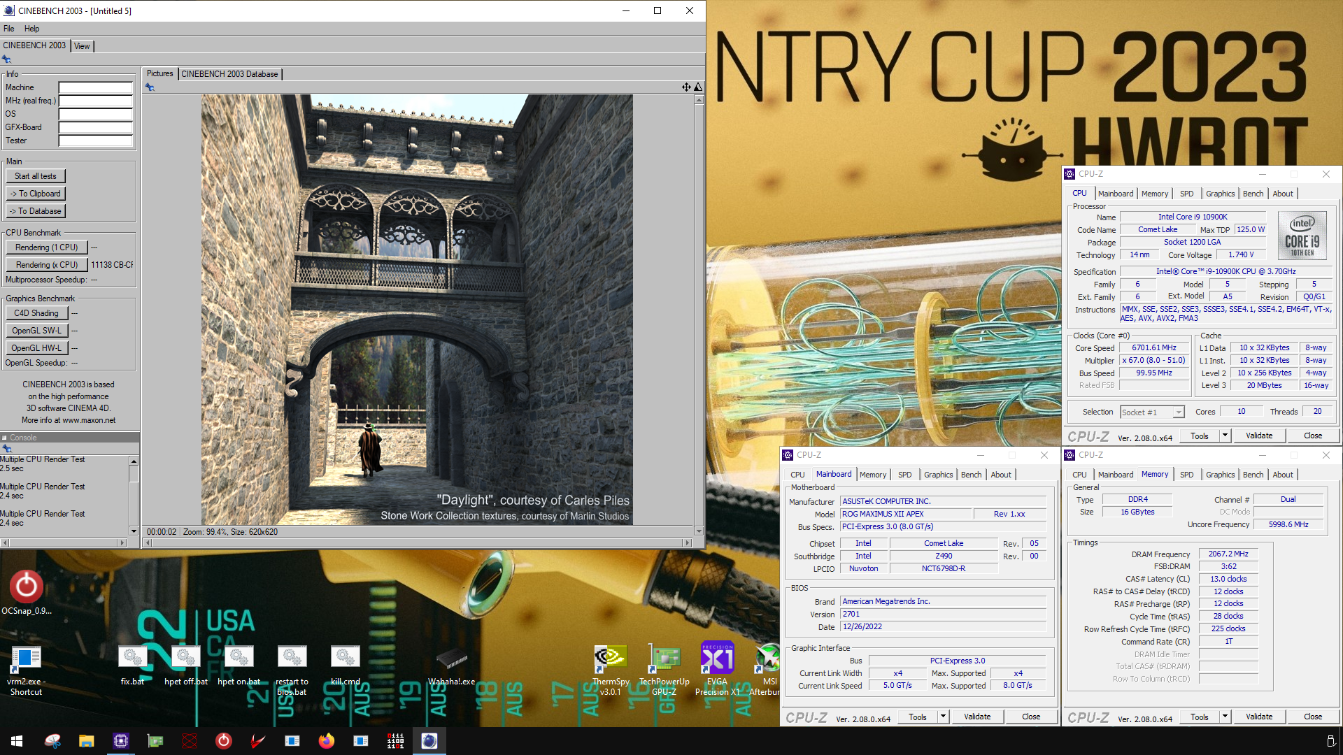
Task: Open the Bench tab in the top CPU-Z window
Action: pyautogui.click(x=1253, y=194)
